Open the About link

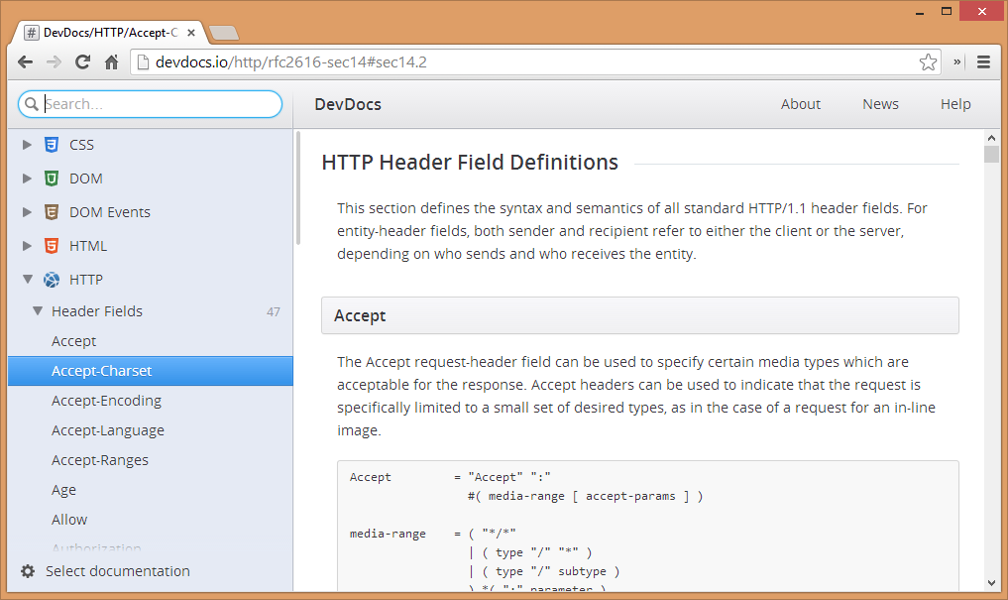(800, 104)
